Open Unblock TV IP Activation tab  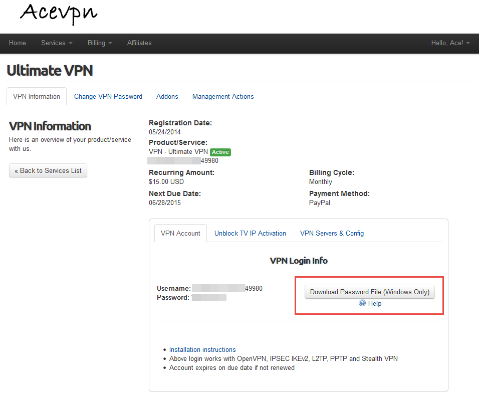tap(250, 233)
